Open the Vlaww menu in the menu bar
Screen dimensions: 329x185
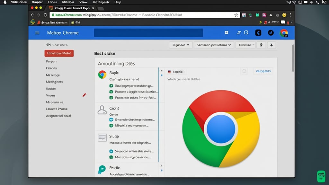click(x=83, y=2)
